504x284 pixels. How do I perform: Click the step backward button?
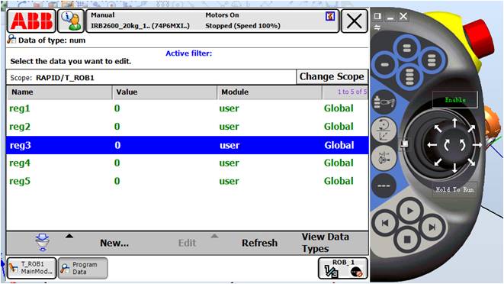tap(385, 223)
